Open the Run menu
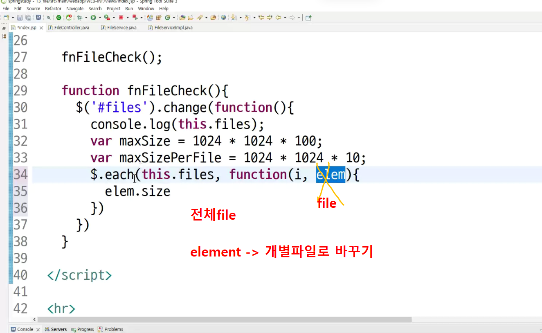This screenshot has width=542, height=333. point(129,9)
